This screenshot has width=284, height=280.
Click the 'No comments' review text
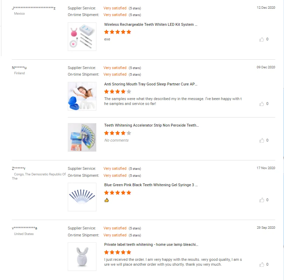(116, 141)
